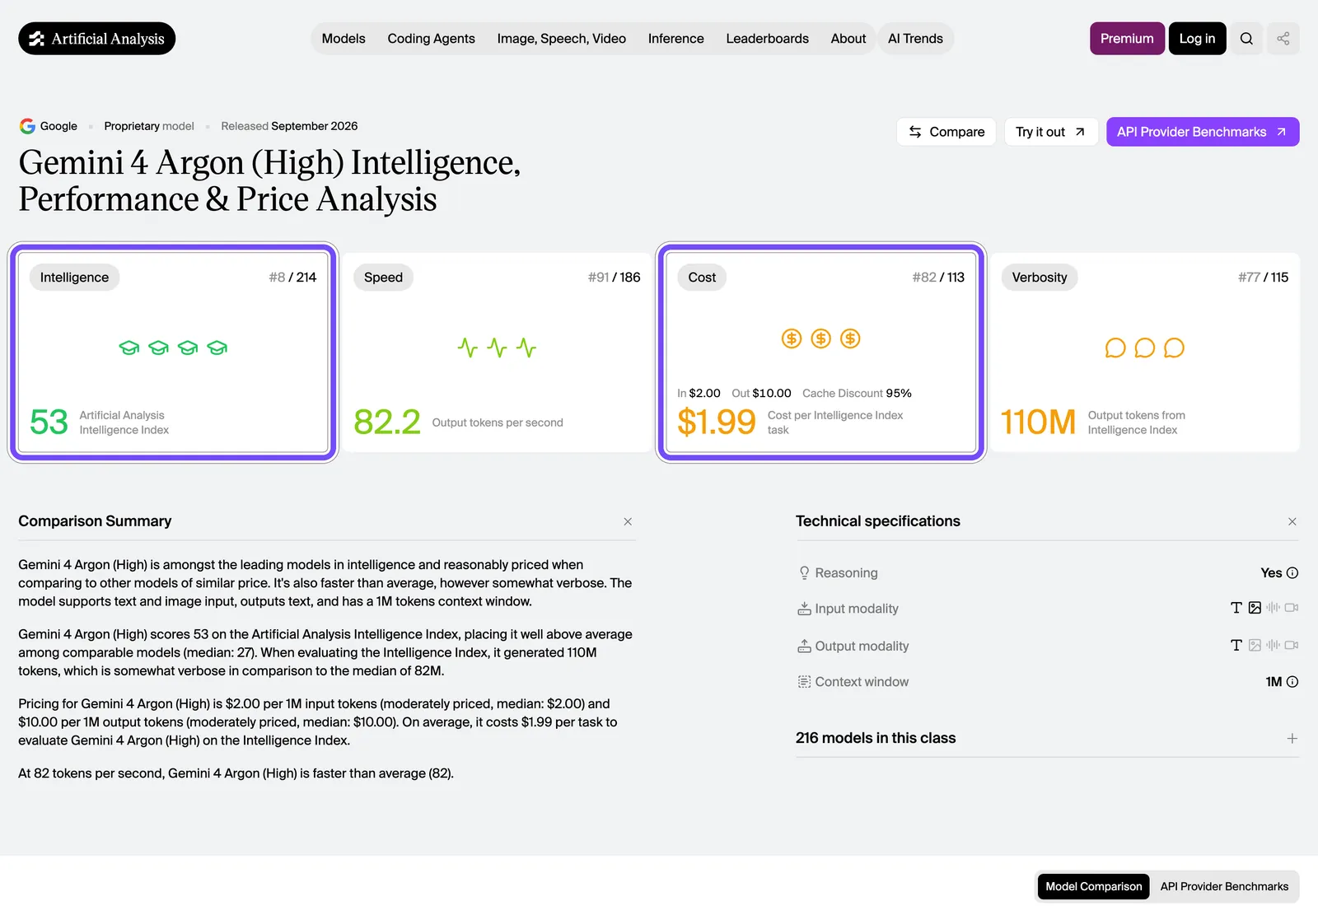Click the dollar coin icons in Cost card
1318x915 pixels.
coord(820,338)
